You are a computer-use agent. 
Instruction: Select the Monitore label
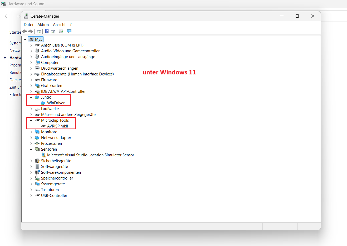click(49, 132)
